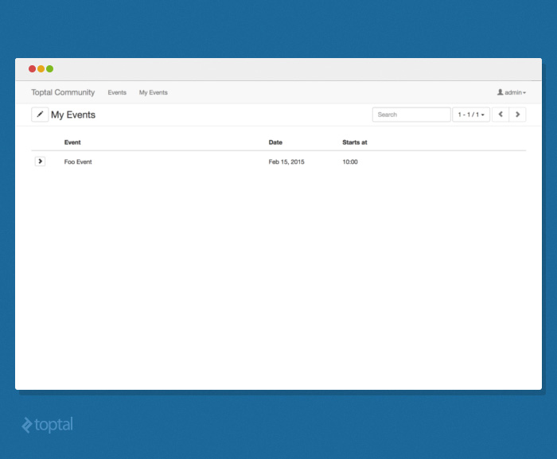
Task: Sort by the Event column header
Action: tap(72, 142)
